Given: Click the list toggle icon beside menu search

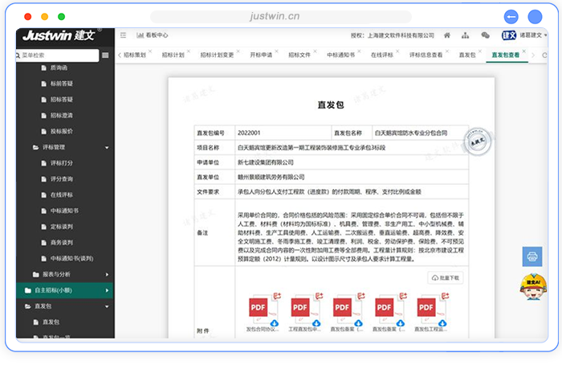Looking at the screenshot, I should [x=105, y=55].
